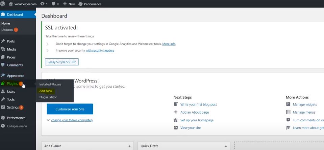324x150 pixels.
Task: Open Updates submenu item
Action: point(7,30)
